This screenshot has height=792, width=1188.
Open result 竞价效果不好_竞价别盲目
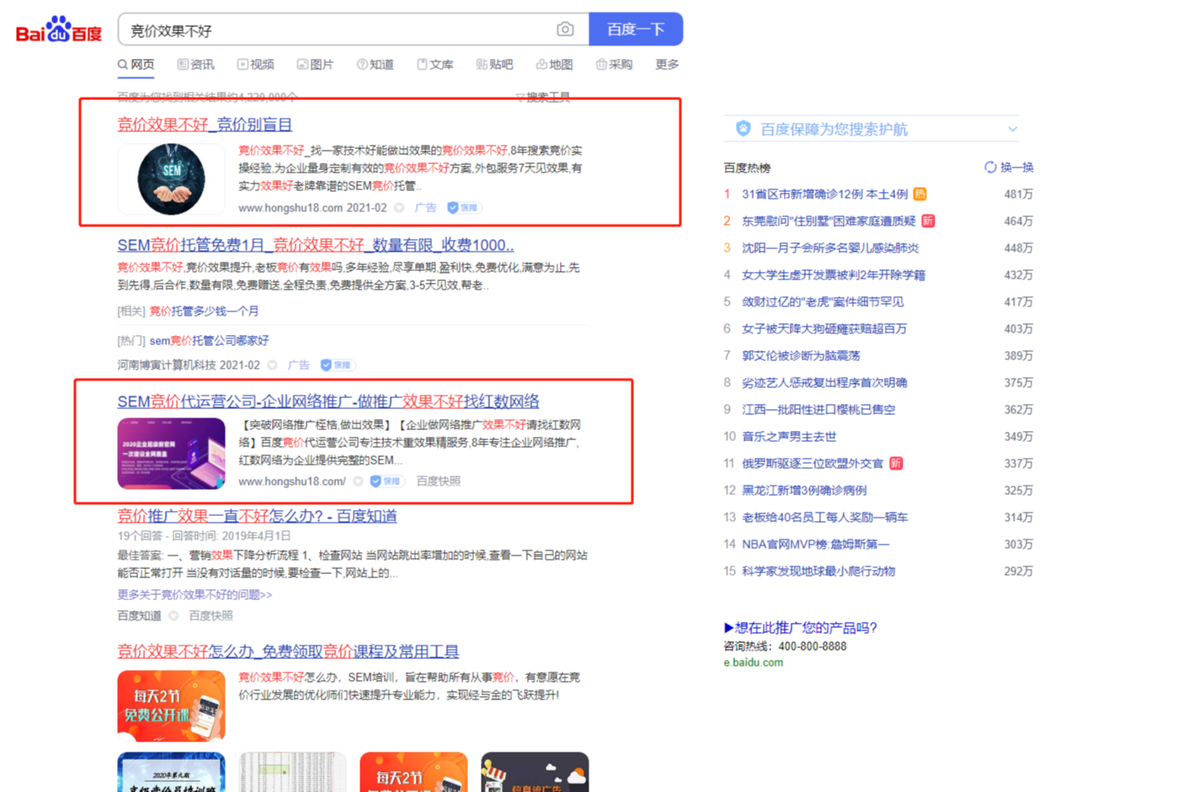[x=205, y=125]
